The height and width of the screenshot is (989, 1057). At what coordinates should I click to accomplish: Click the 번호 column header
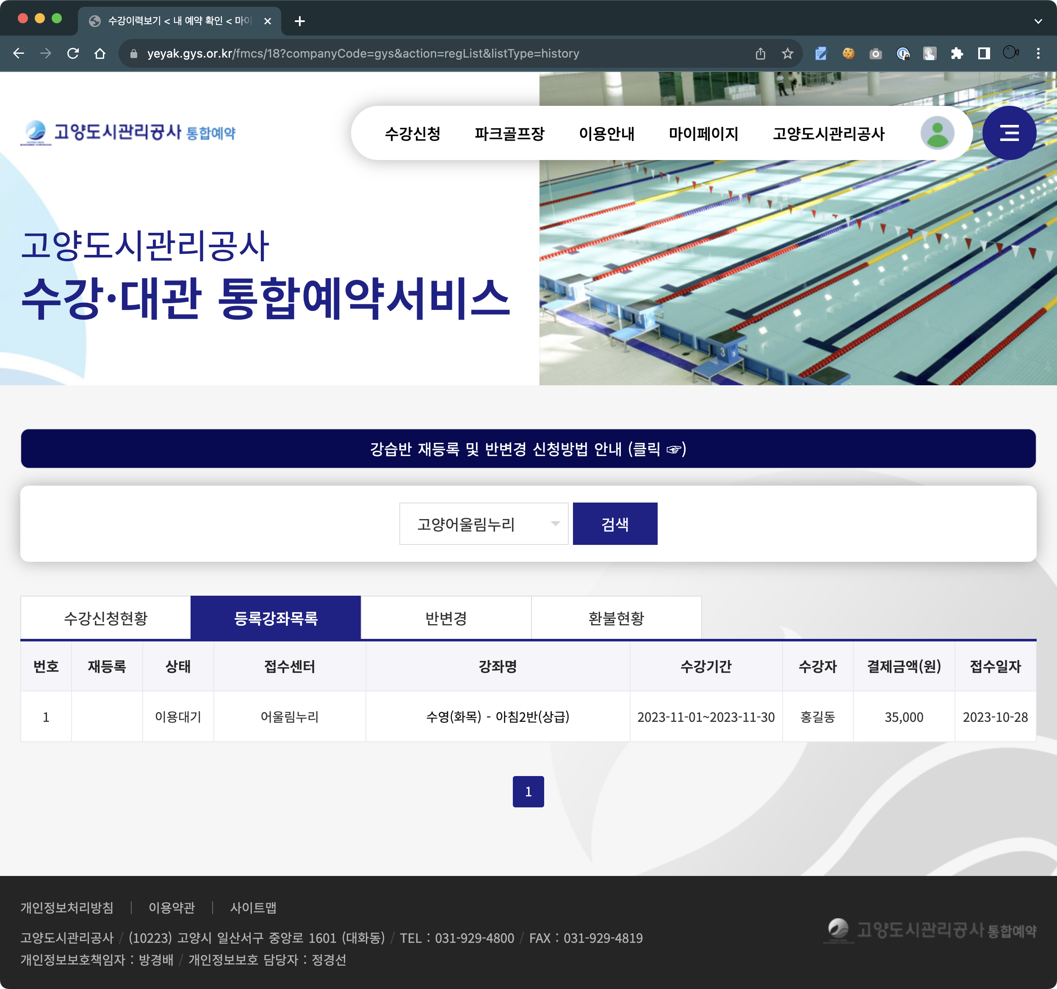point(46,666)
